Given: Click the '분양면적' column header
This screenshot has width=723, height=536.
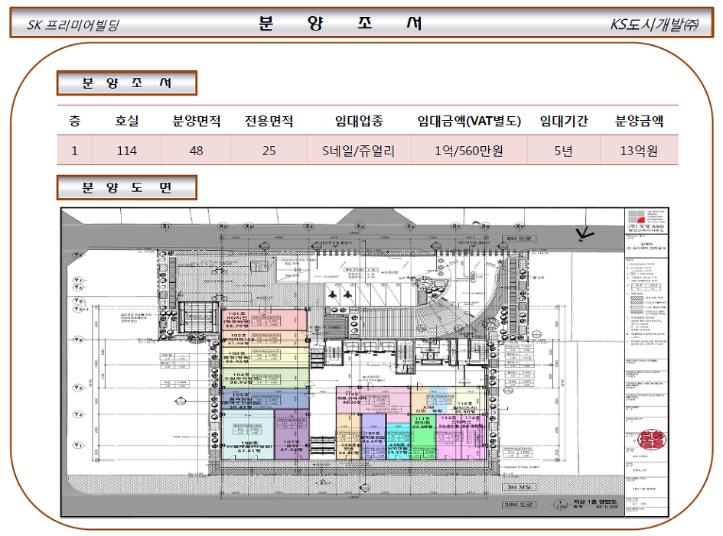Looking at the screenshot, I should click(197, 121).
